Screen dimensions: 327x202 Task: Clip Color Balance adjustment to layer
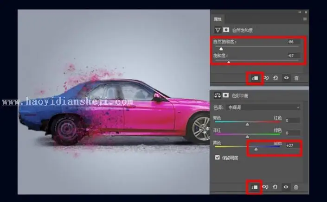255,187
